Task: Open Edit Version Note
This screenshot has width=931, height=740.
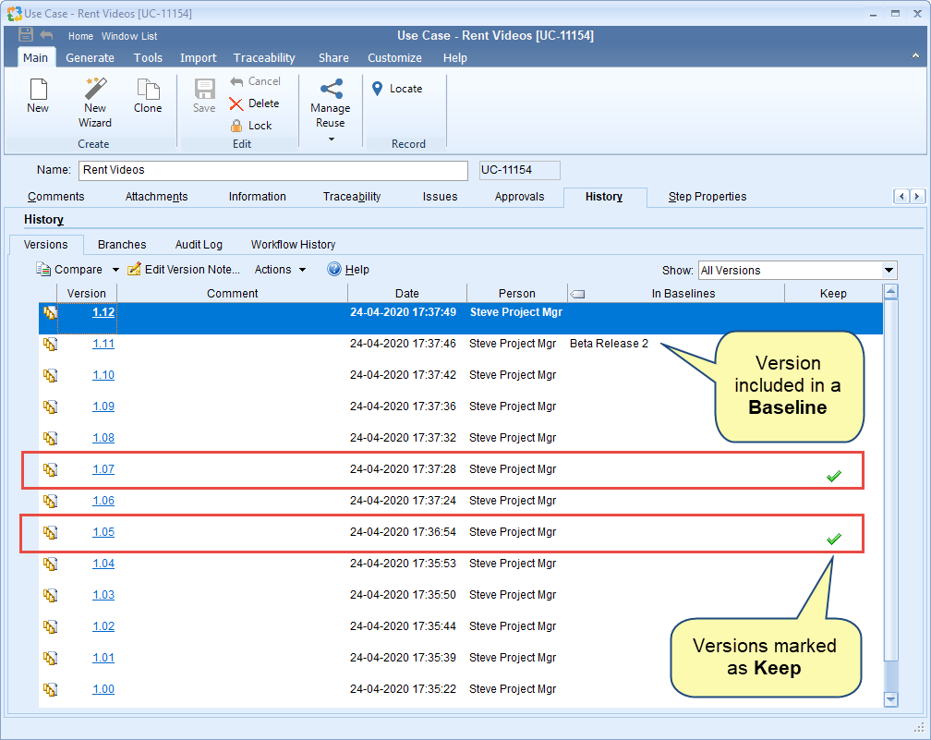Action: pyautogui.click(x=184, y=269)
